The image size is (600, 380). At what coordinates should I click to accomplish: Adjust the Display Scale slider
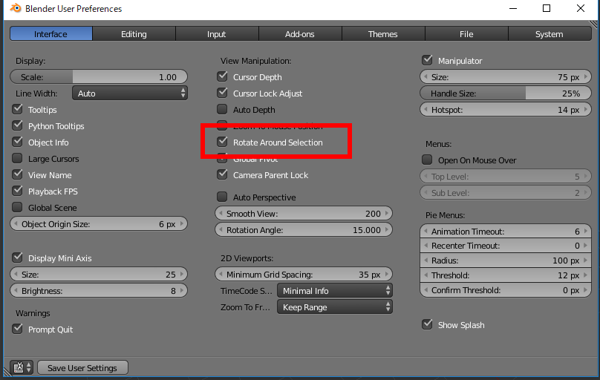point(99,77)
